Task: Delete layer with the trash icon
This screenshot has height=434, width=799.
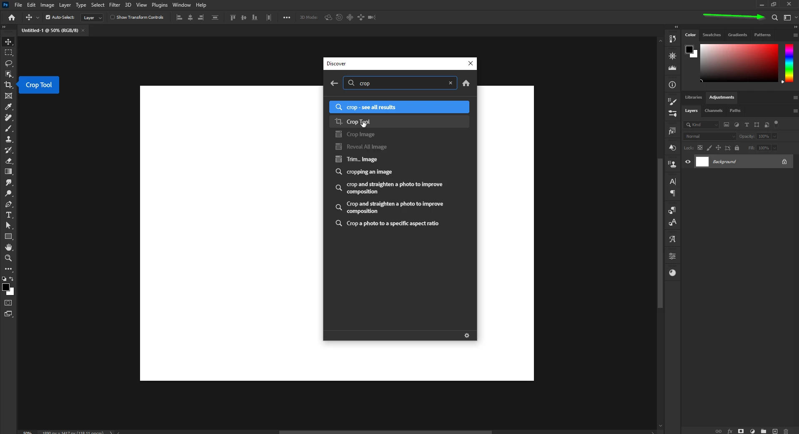Action: (x=786, y=431)
